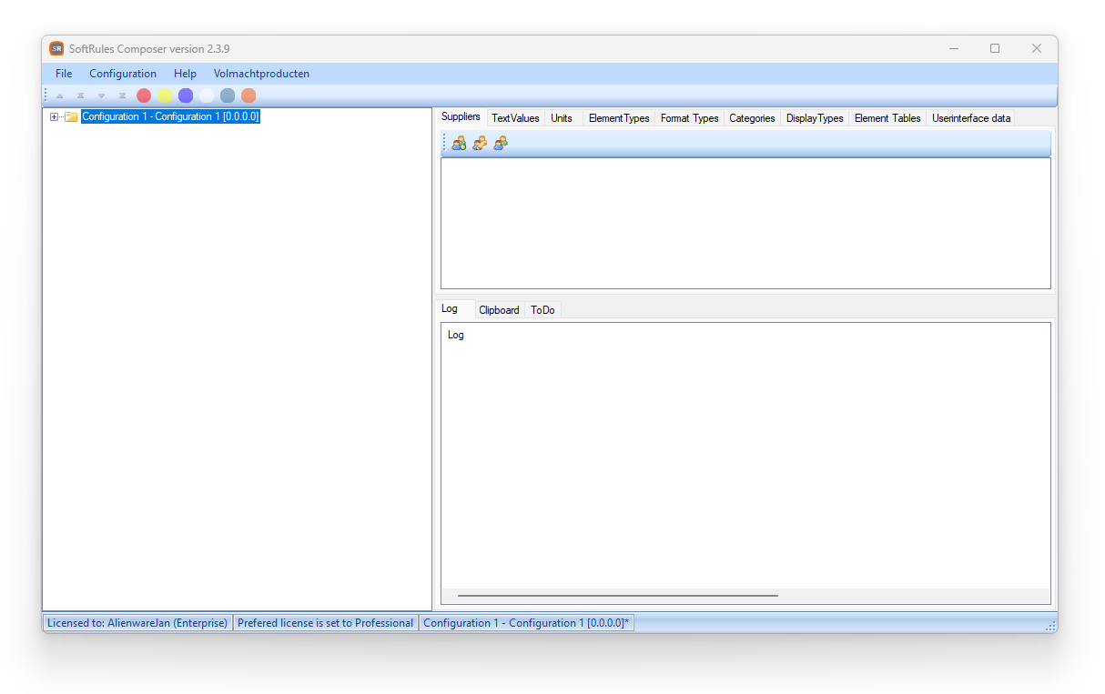Click 'Prefered license is set to Professional' status
Viewport: 1105px width, 694px height.
[x=325, y=623]
